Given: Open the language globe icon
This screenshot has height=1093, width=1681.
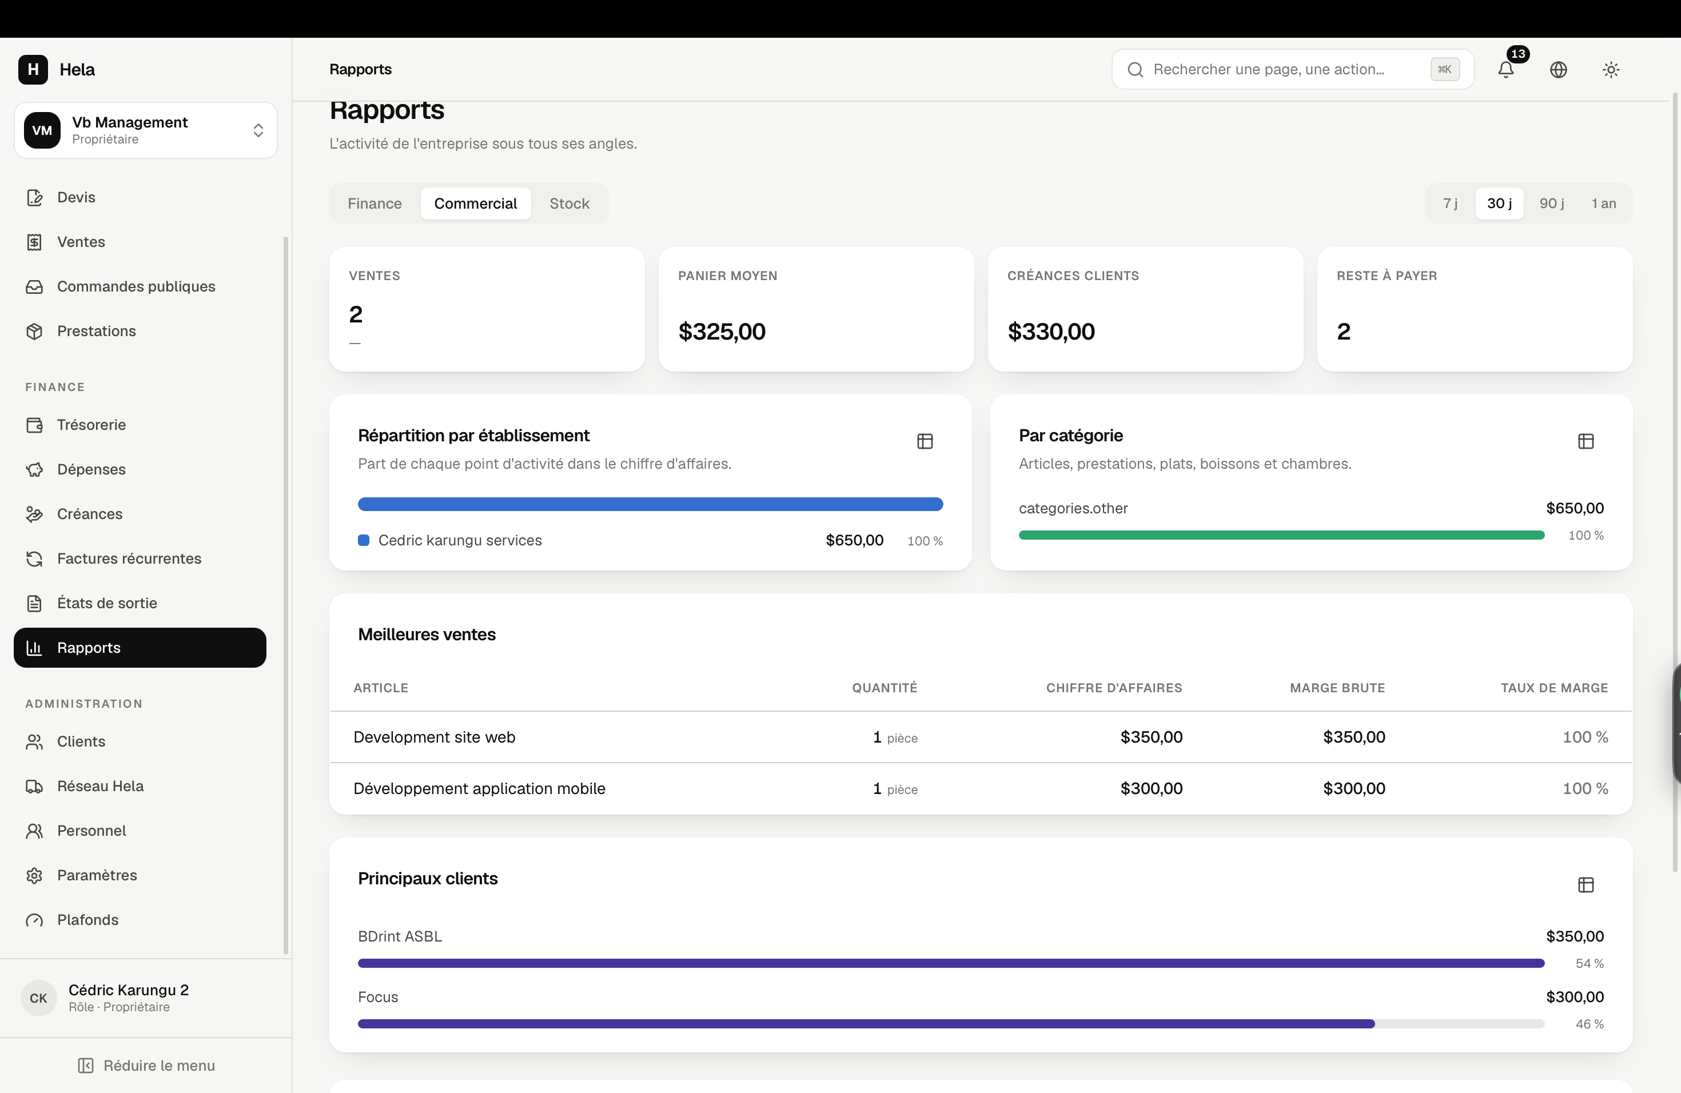Looking at the screenshot, I should pyautogui.click(x=1558, y=69).
